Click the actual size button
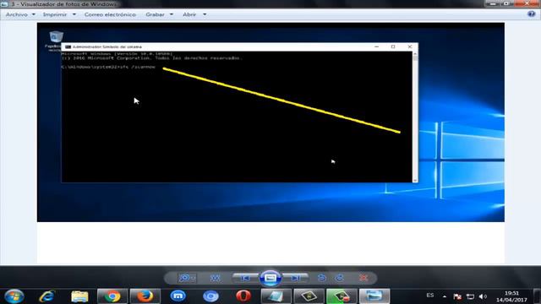Image resolution: width=541 pixels, height=304 pixels. (x=216, y=278)
